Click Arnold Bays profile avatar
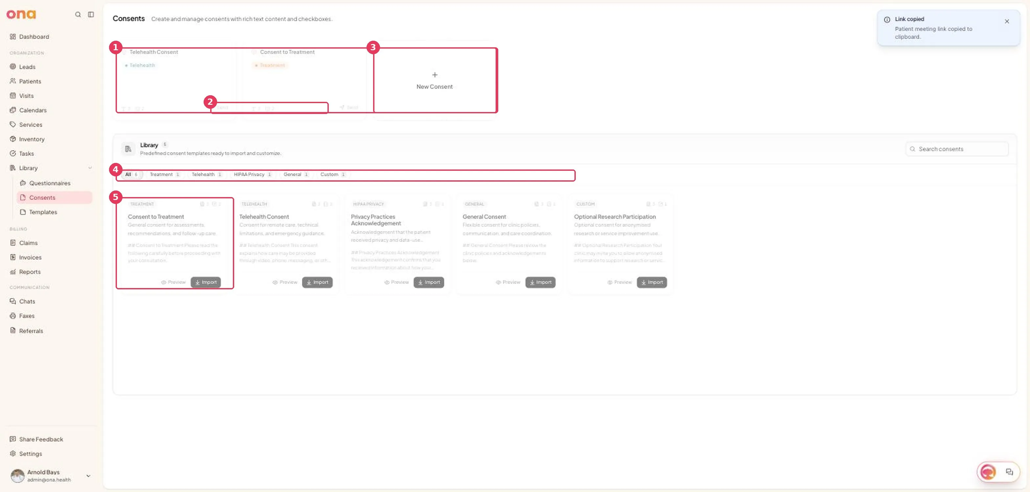This screenshot has height=492, width=1030. click(x=17, y=476)
